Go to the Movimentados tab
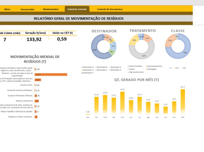Image resolution: width=204 pixels, height=152 pixels. click(51, 9)
